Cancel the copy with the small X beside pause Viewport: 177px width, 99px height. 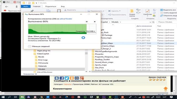[x=95, y=21]
